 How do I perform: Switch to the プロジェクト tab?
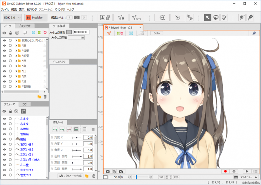(x=25, y=26)
